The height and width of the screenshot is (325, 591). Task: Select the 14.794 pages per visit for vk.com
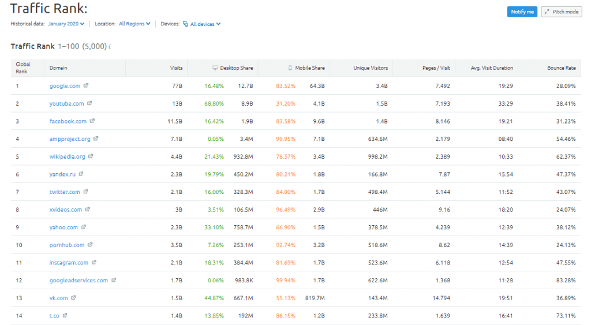tap(442, 298)
